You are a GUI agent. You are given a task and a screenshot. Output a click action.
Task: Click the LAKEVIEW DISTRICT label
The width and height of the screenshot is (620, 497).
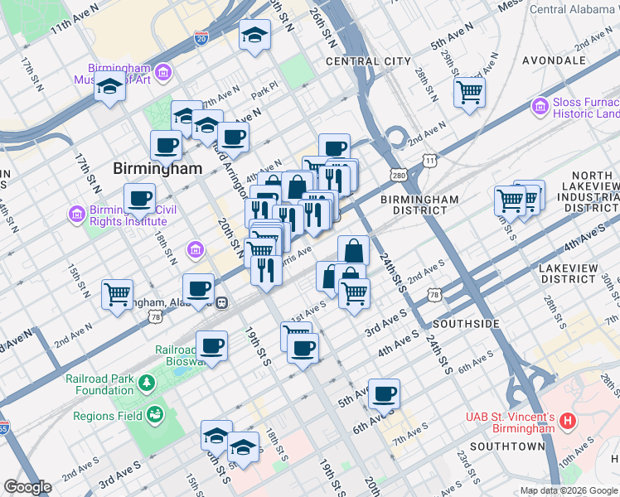point(569,274)
